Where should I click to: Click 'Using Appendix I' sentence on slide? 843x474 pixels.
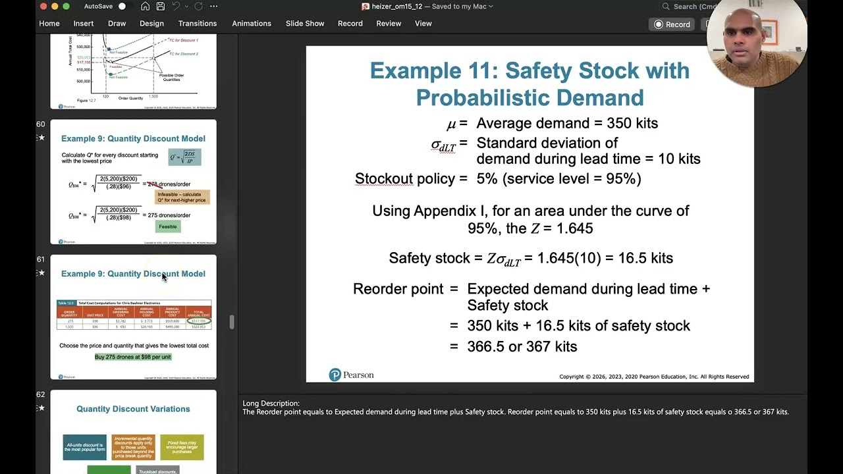[x=530, y=219]
